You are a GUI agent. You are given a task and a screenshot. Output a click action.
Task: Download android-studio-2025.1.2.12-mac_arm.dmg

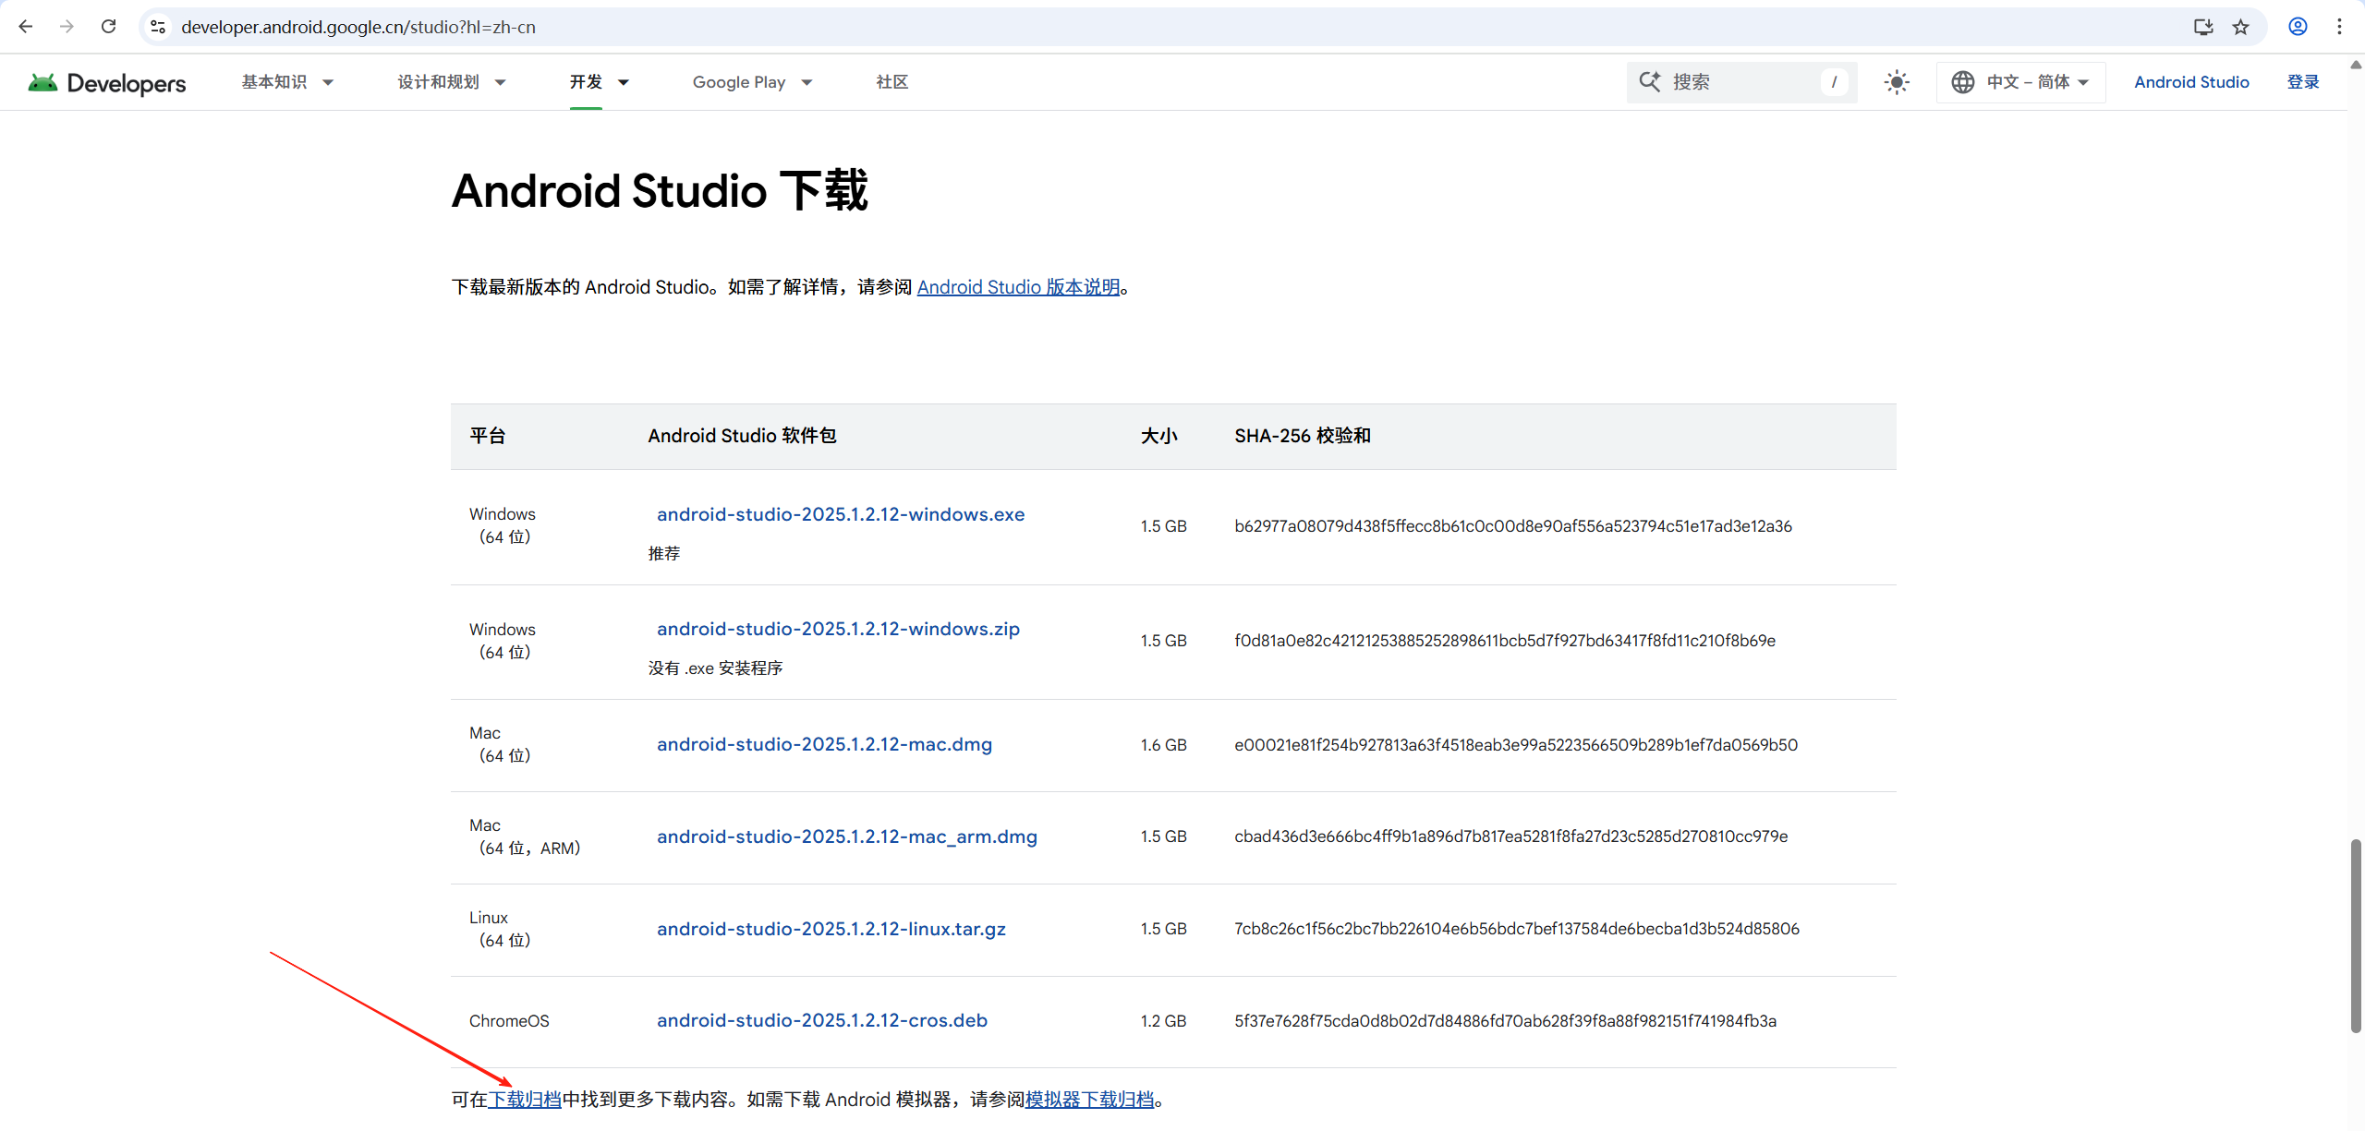coord(847,836)
